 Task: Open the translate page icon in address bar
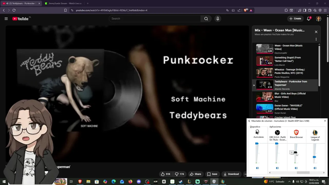pos(227,10)
